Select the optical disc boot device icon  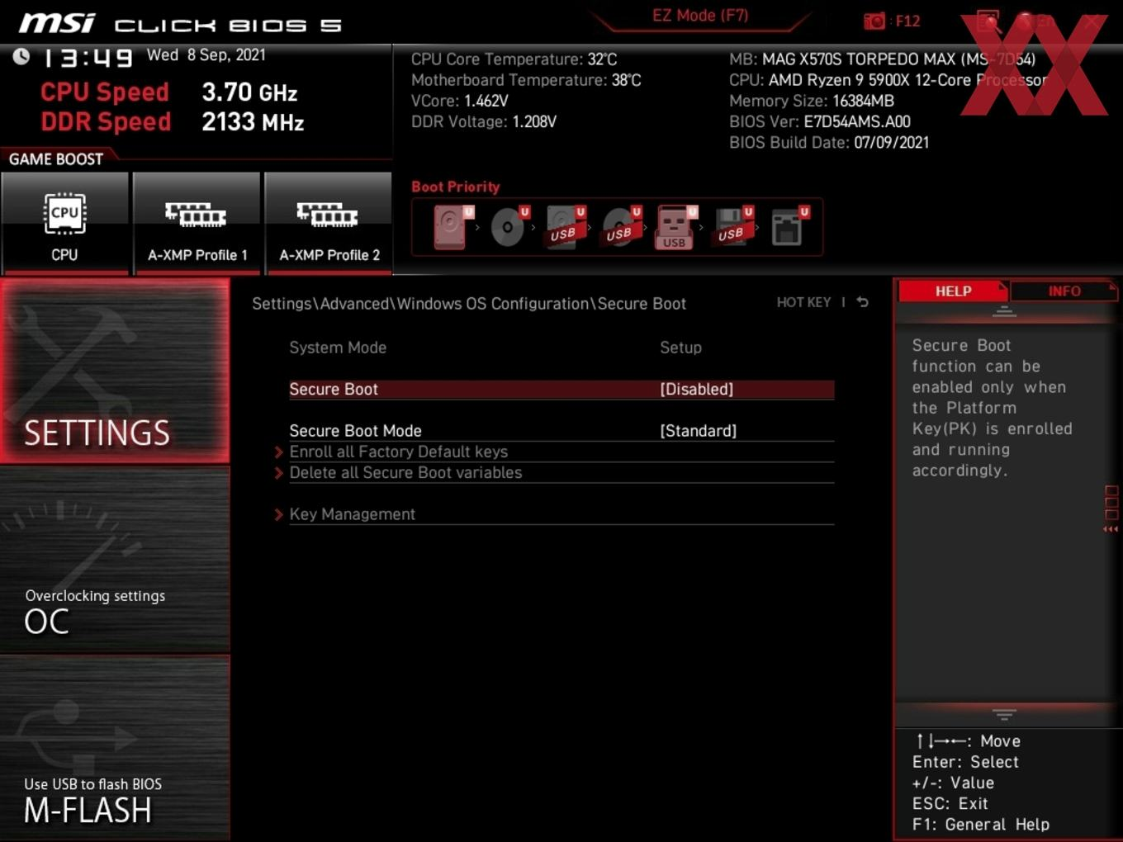(x=509, y=227)
